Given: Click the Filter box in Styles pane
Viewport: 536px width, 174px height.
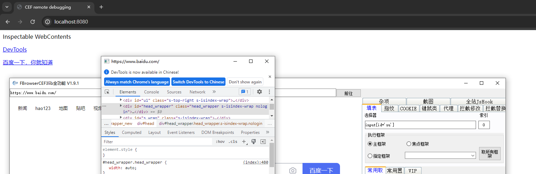Looking at the screenshot, I should click(157, 141).
